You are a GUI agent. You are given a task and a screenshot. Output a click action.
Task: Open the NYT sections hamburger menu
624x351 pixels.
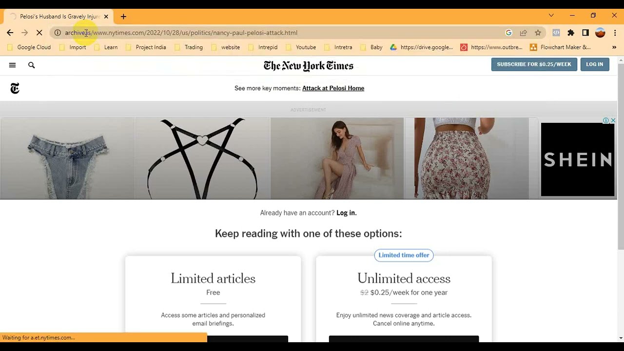(x=12, y=65)
